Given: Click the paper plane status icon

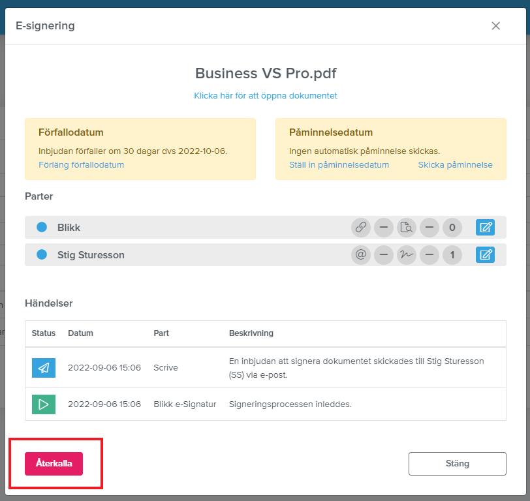Looking at the screenshot, I should pos(44,368).
